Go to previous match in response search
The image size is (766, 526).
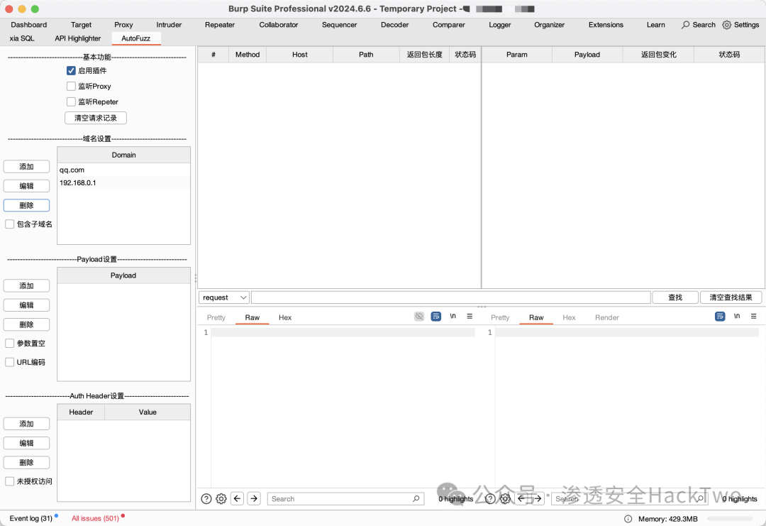tap(521, 498)
